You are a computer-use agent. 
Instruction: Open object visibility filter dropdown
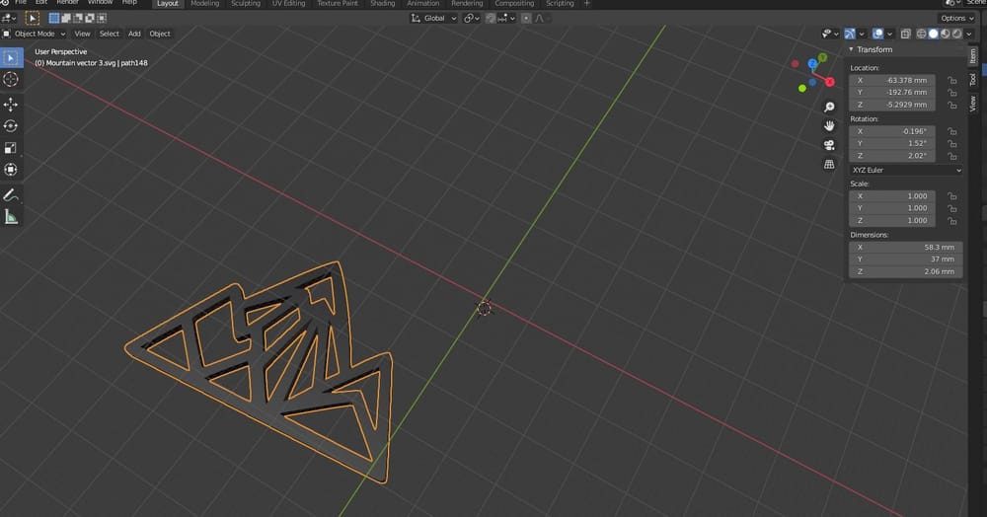[x=830, y=34]
